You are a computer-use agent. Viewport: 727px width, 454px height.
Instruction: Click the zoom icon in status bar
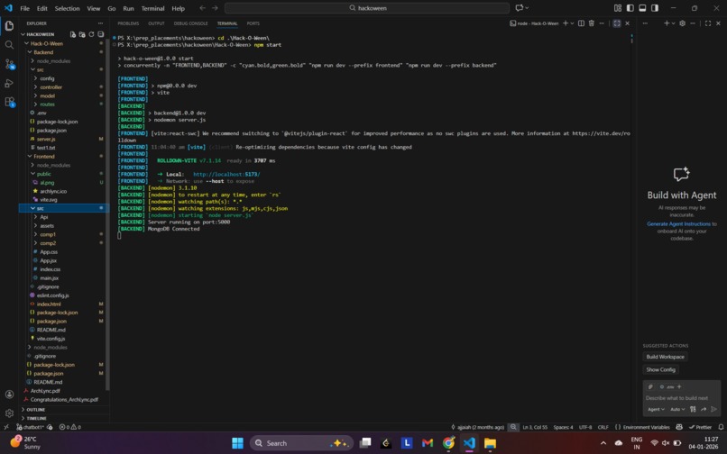513,427
